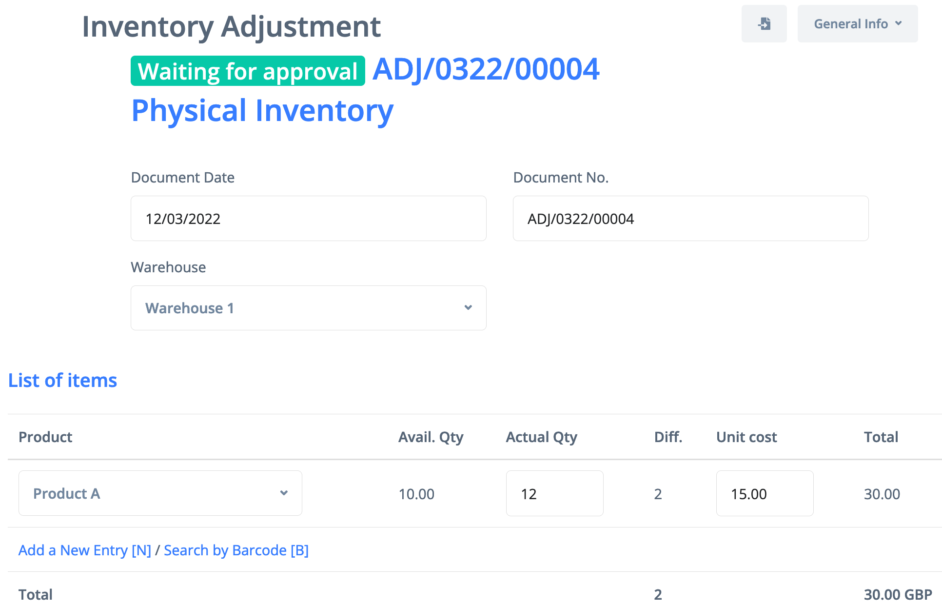This screenshot has height=608, width=942.
Task: Open Search by Barcode
Action: (236, 550)
